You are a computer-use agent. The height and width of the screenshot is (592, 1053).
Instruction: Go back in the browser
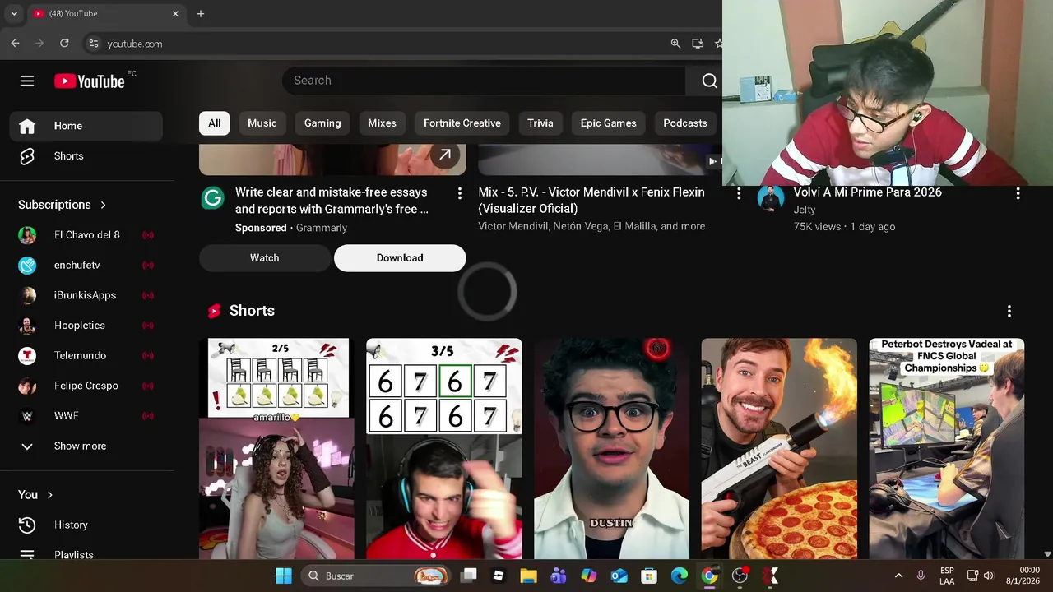coord(15,43)
